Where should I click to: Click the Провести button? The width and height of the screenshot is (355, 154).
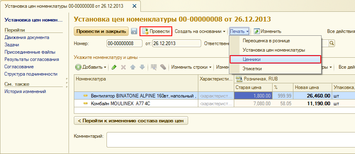(156, 31)
